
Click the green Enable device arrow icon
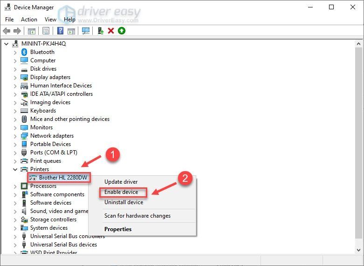coord(121,31)
